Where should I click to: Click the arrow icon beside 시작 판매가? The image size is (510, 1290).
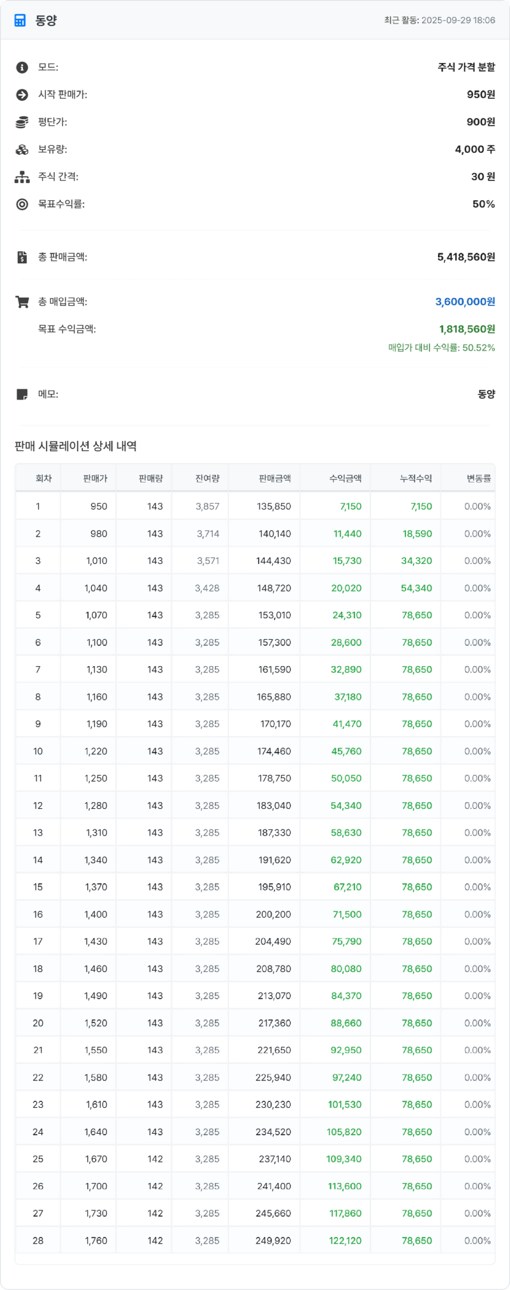point(21,95)
